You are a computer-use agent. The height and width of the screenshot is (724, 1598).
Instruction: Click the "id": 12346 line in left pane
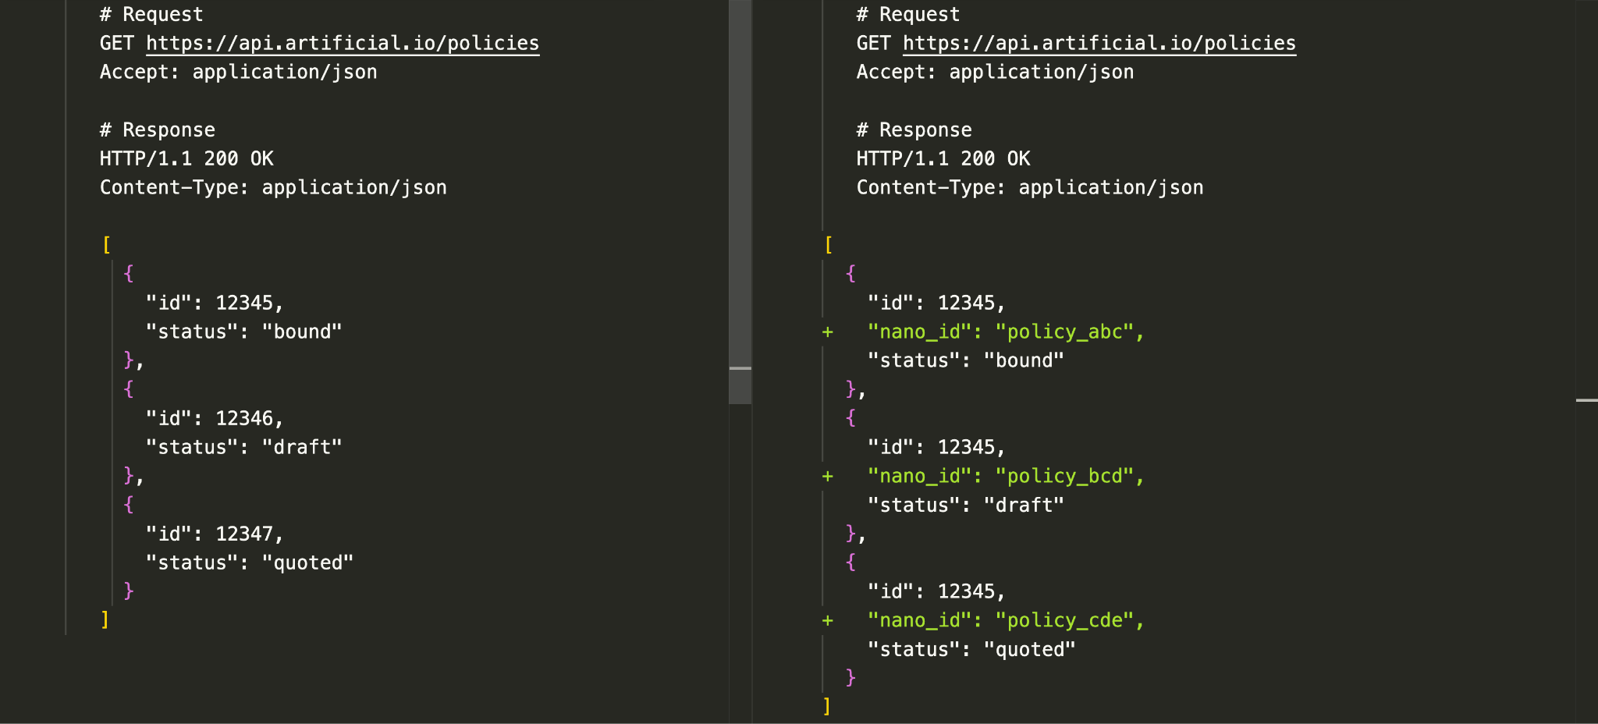click(x=215, y=419)
